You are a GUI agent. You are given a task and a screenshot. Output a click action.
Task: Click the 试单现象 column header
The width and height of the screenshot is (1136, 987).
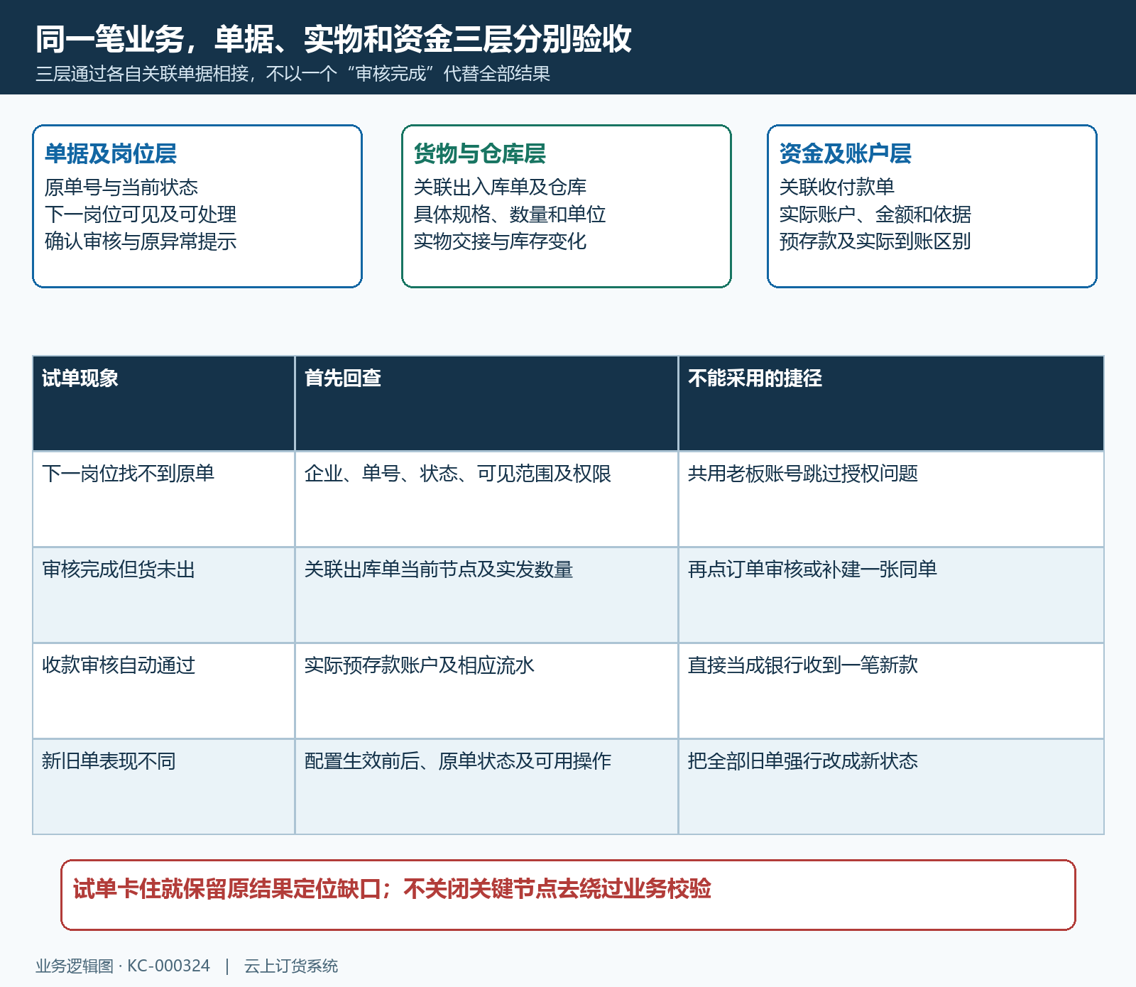(x=163, y=403)
